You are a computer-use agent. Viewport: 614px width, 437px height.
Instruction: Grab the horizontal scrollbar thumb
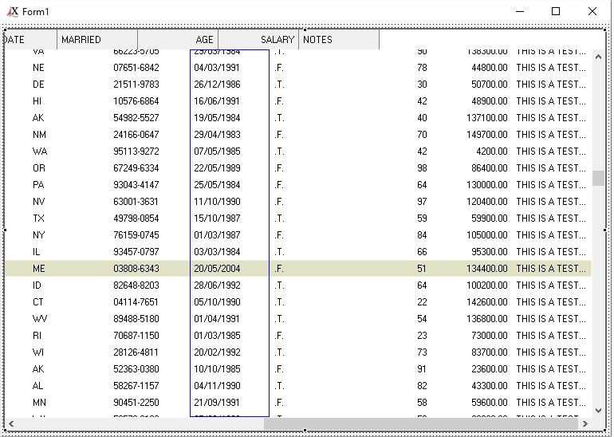(x=421, y=423)
